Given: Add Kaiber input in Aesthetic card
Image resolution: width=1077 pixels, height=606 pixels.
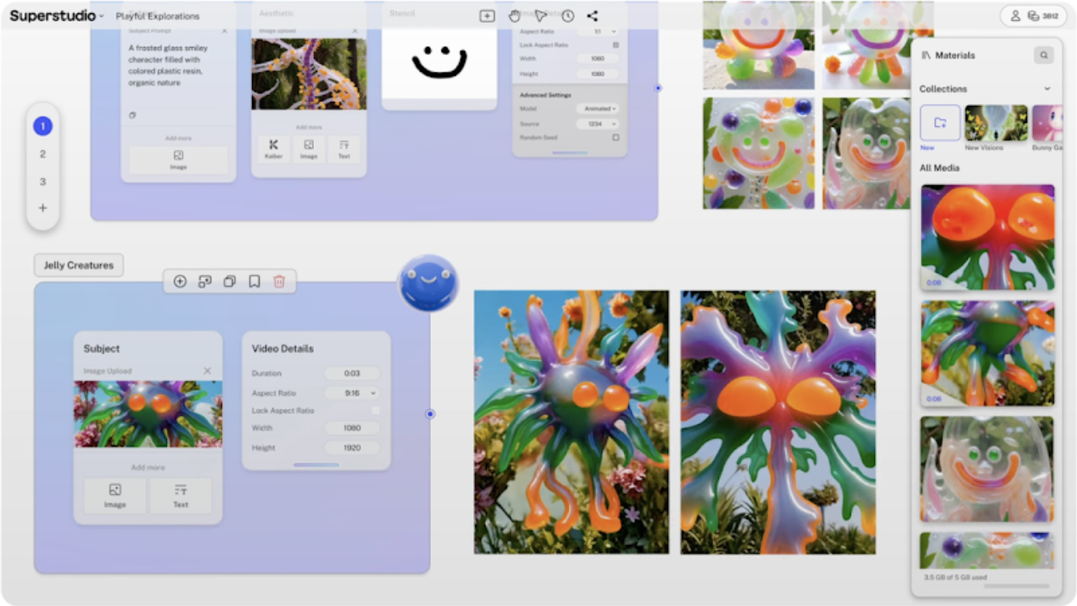Looking at the screenshot, I should [x=274, y=149].
